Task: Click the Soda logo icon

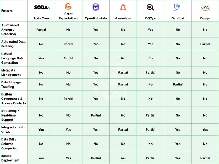Action: (x=42, y=7)
